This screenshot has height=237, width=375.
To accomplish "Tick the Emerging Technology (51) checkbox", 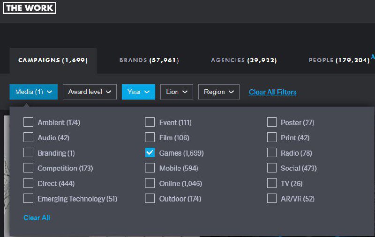I will 28,198.
